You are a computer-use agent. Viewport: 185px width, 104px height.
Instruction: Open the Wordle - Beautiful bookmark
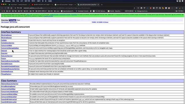[114, 11]
